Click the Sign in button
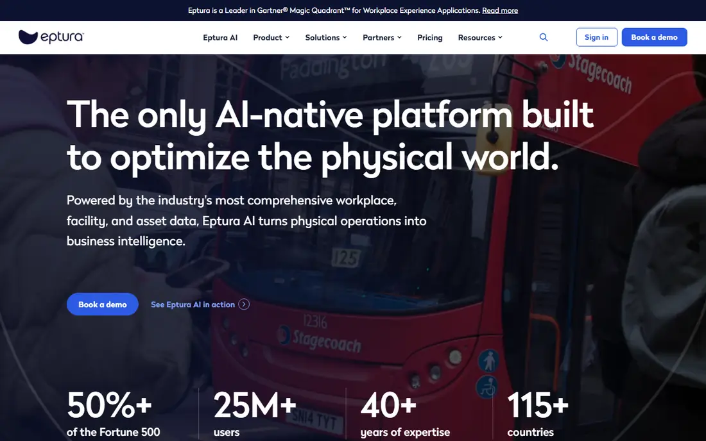706x441 pixels. coord(597,37)
